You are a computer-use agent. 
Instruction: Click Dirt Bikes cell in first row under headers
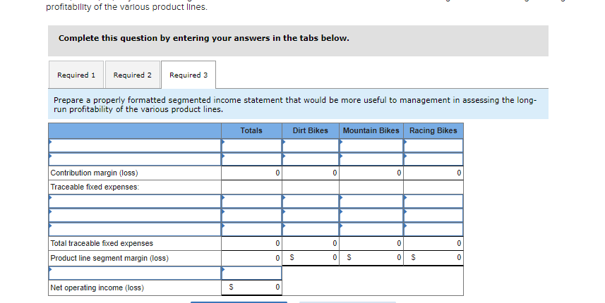pos(311,146)
